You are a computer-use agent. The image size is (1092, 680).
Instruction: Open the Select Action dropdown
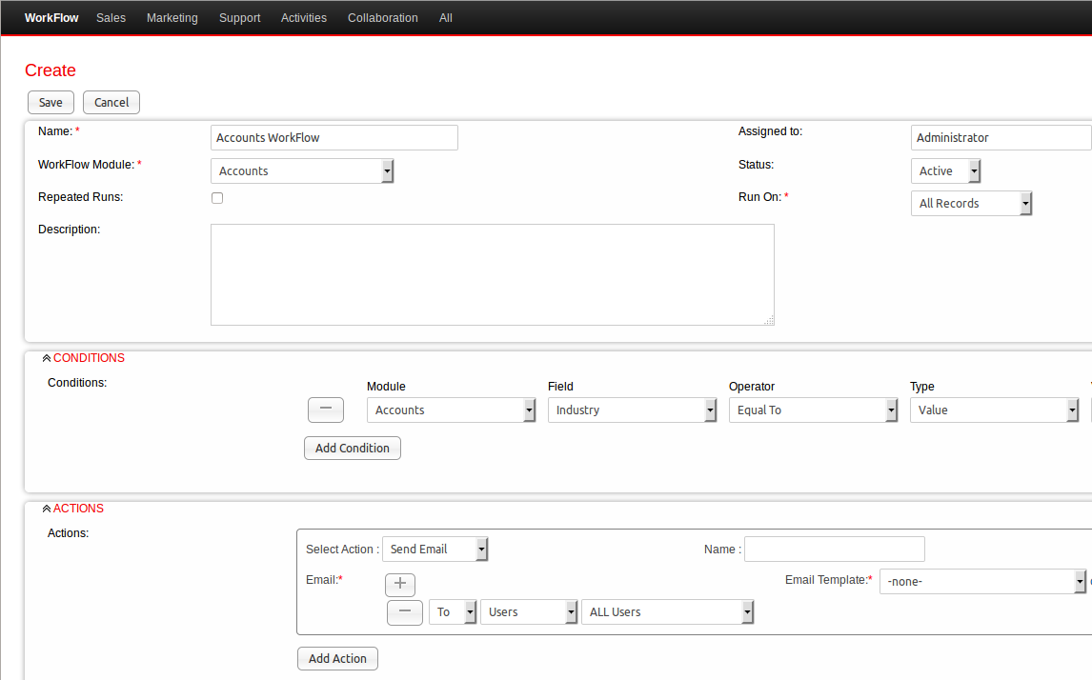[x=435, y=550]
